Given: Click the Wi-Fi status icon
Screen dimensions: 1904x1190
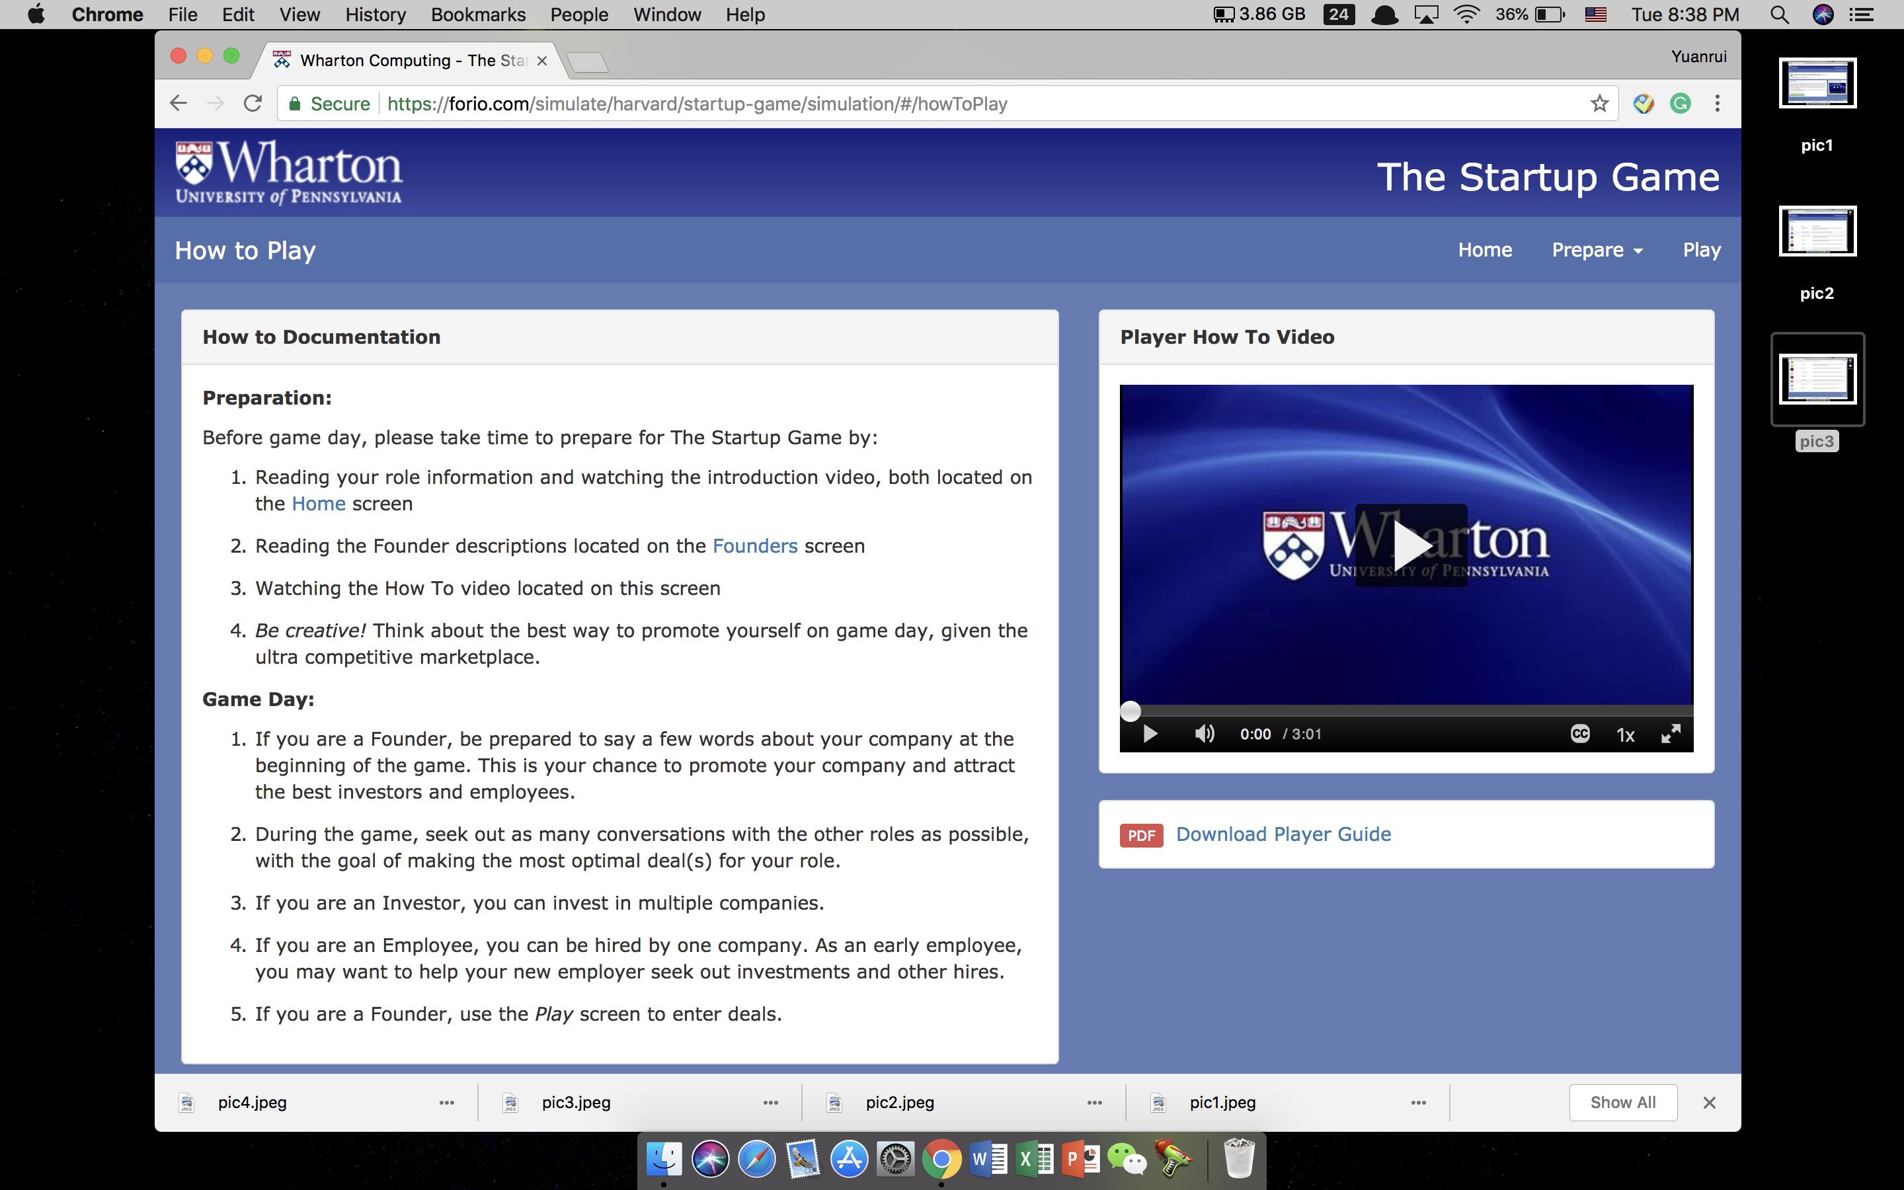Looking at the screenshot, I should click(1466, 14).
